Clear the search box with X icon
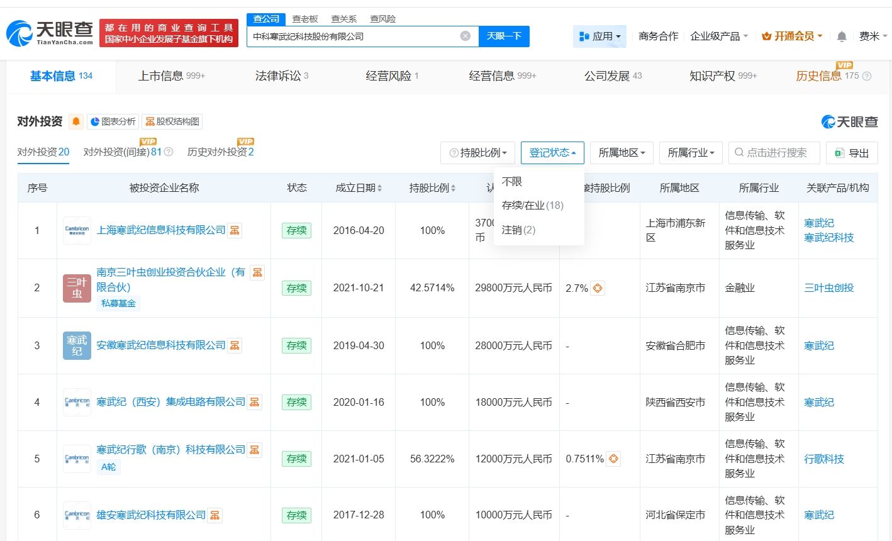This screenshot has width=892, height=541. [466, 36]
